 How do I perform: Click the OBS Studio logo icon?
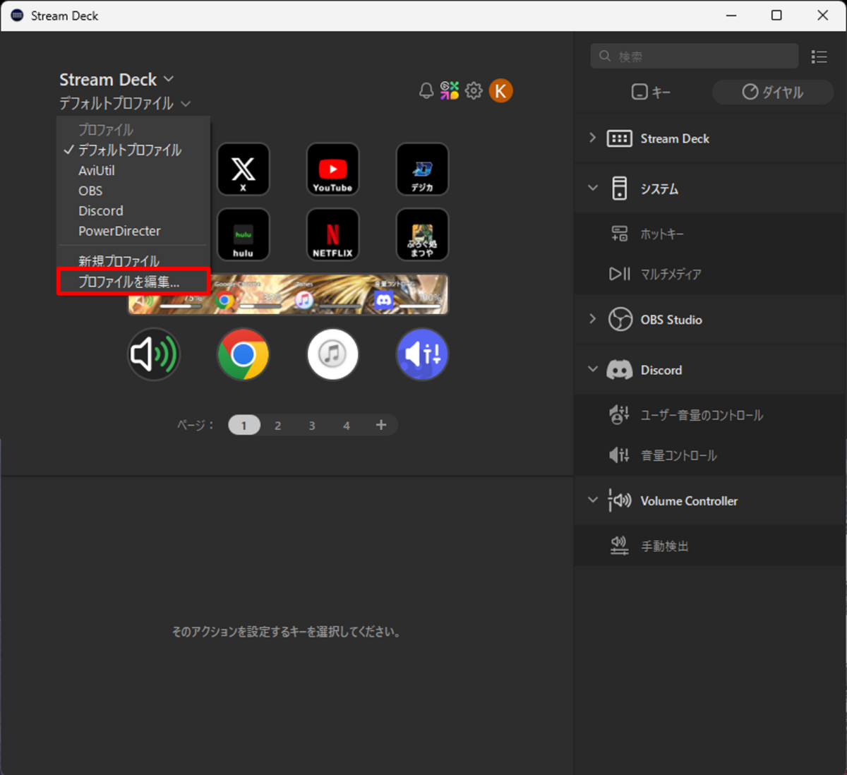620,320
